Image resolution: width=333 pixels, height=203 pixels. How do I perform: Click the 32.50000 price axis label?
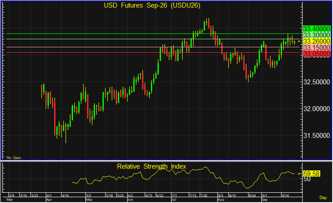click(x=317, y=82)
